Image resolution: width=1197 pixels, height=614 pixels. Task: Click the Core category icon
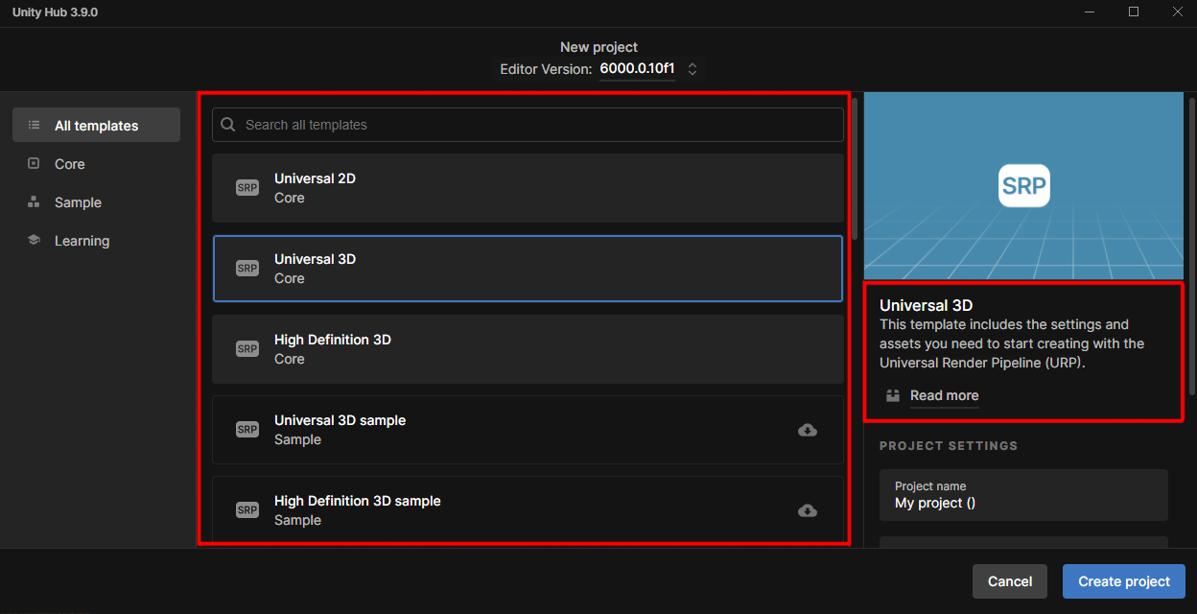(35, 163)
